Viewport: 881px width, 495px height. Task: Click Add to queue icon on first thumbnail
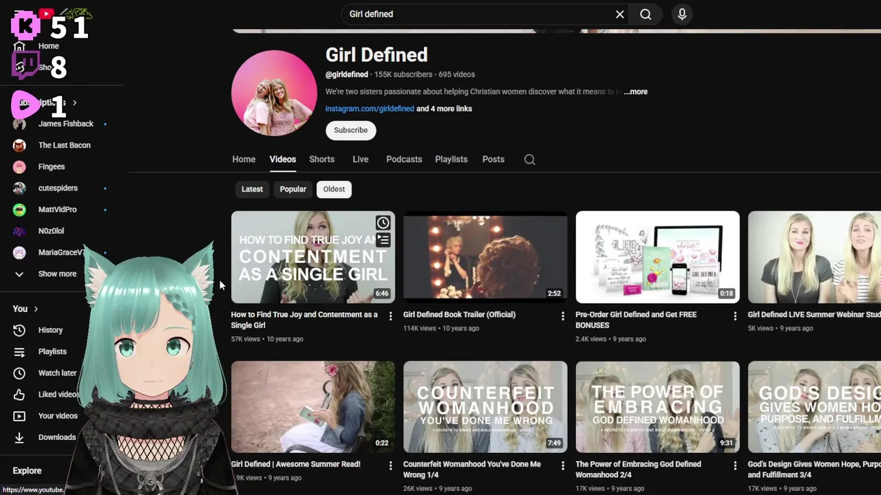(x=383, y=240)
